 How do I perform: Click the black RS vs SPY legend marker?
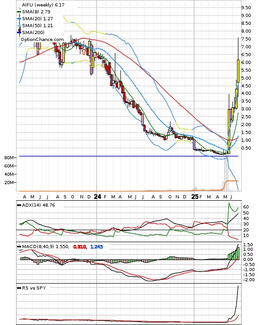click(19, 288)
